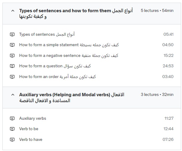The width and height of the screenshot is (182, 151).
Task: Collapse Types of sentences section chevron
Action: click(x=13, y=11)
